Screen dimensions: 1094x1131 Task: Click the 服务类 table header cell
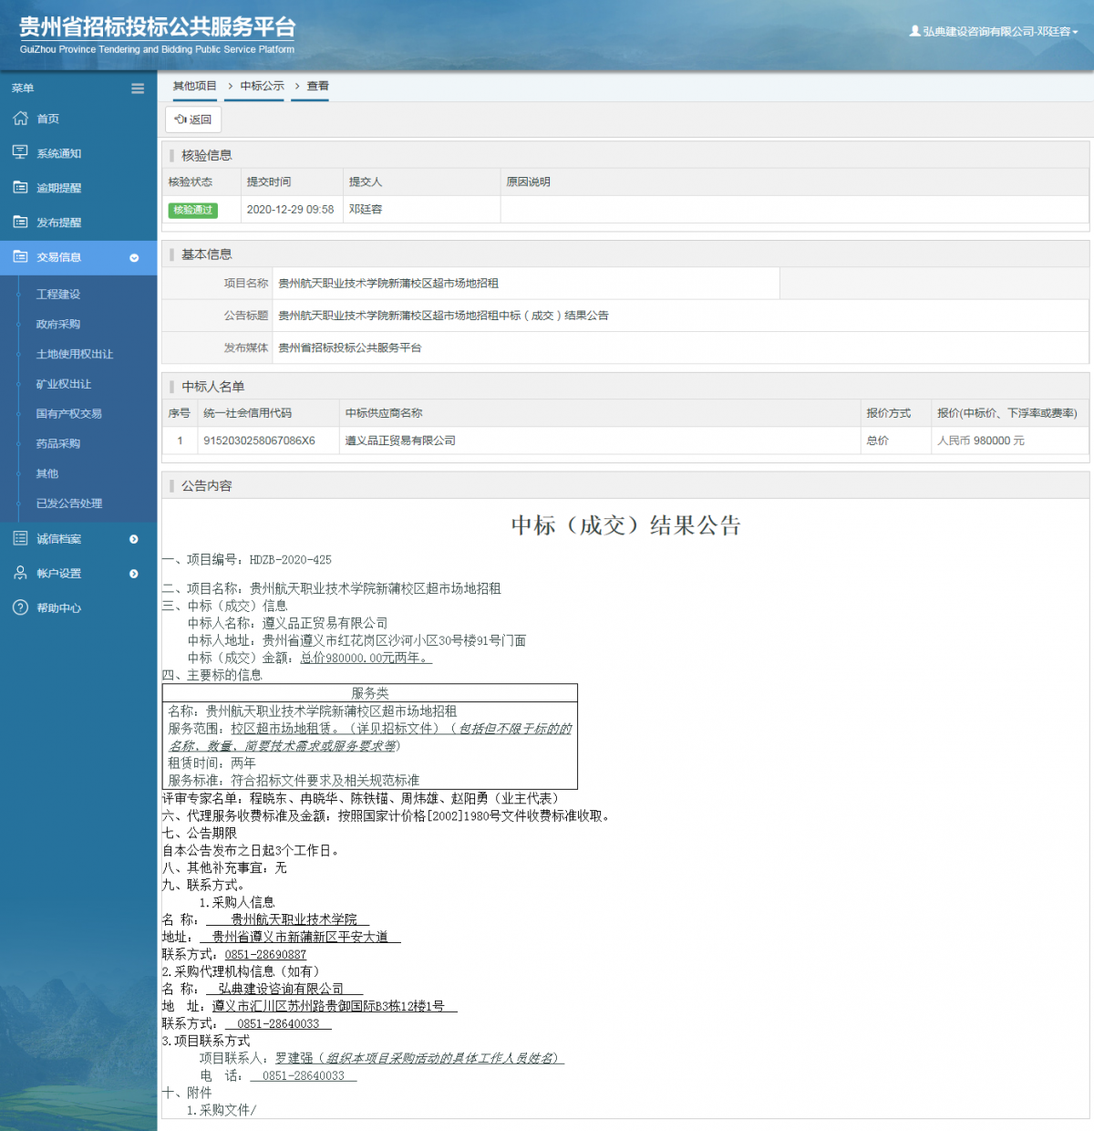click(x=369, y=693)
